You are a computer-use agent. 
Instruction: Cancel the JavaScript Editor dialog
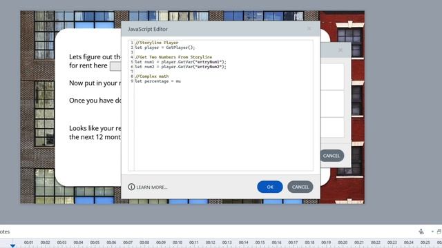pos(300,187)
